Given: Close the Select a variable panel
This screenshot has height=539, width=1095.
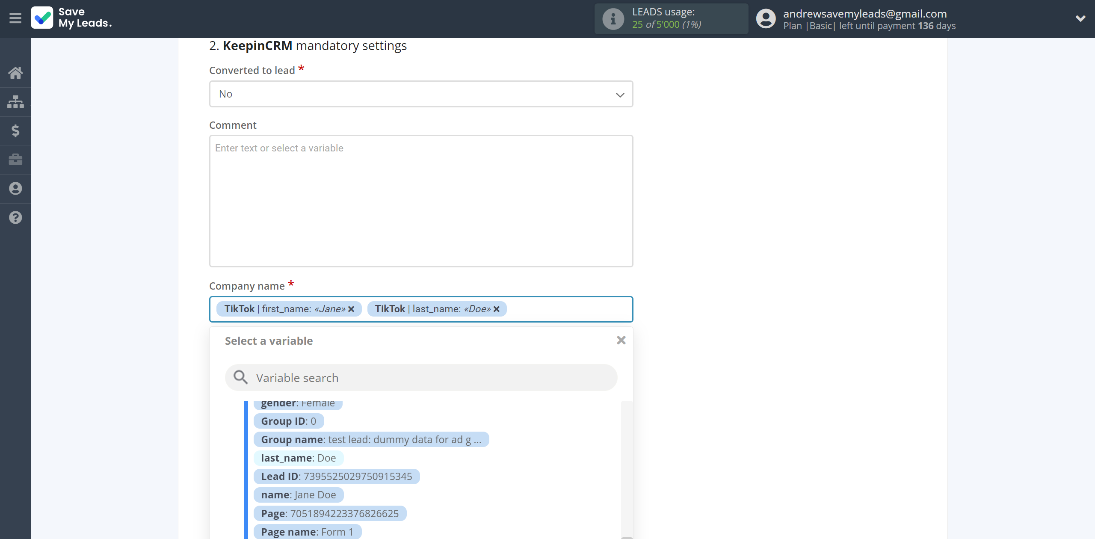Looking at the screenshot, I should pos(621,340).
